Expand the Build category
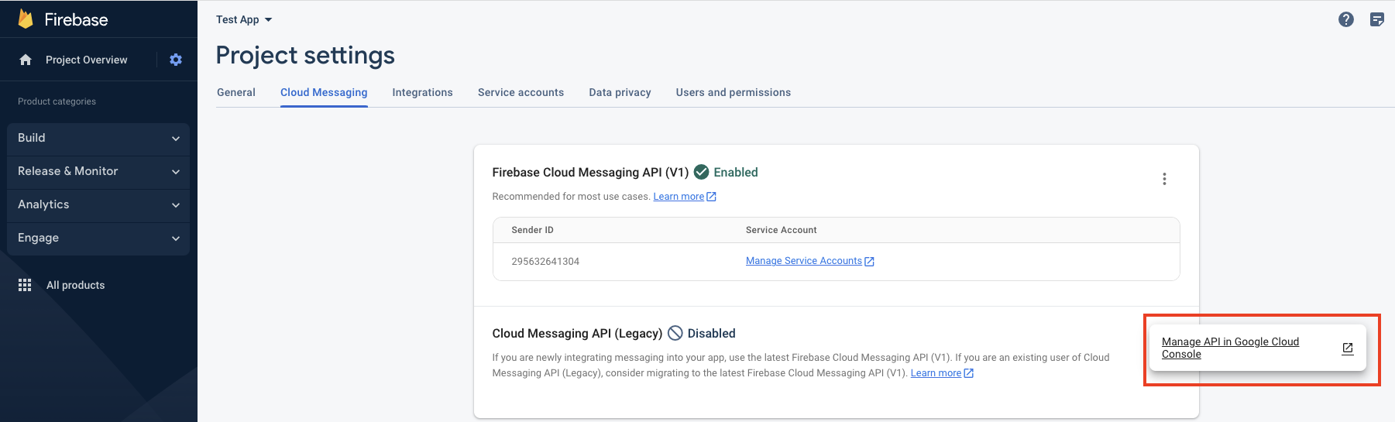Viewport: 1395px width, 422px height. 98,138
